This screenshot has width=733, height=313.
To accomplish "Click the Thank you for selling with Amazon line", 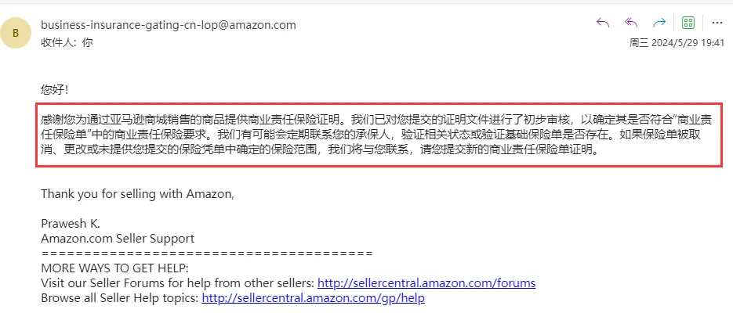I will coord(137,193).
